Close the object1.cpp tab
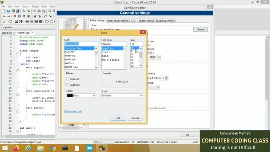The height and width of the screenshot is (152, 270). coord(32,33)
